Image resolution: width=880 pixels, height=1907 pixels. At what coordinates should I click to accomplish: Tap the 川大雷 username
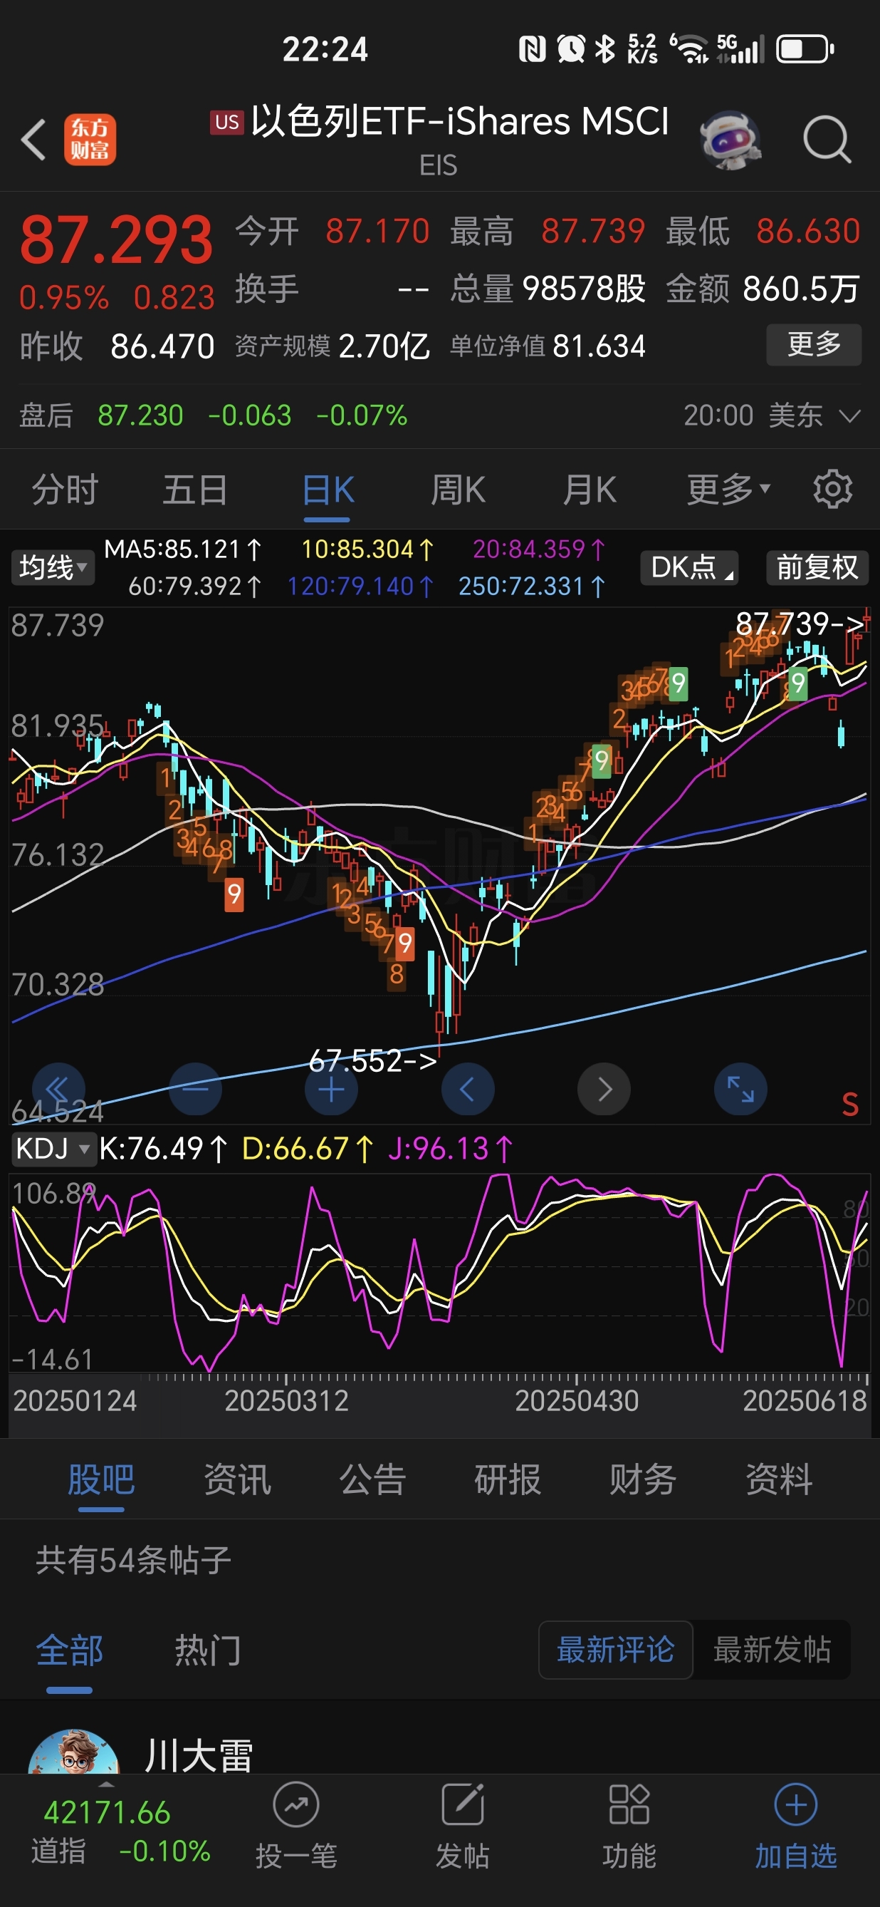[x=198, y=1755]
